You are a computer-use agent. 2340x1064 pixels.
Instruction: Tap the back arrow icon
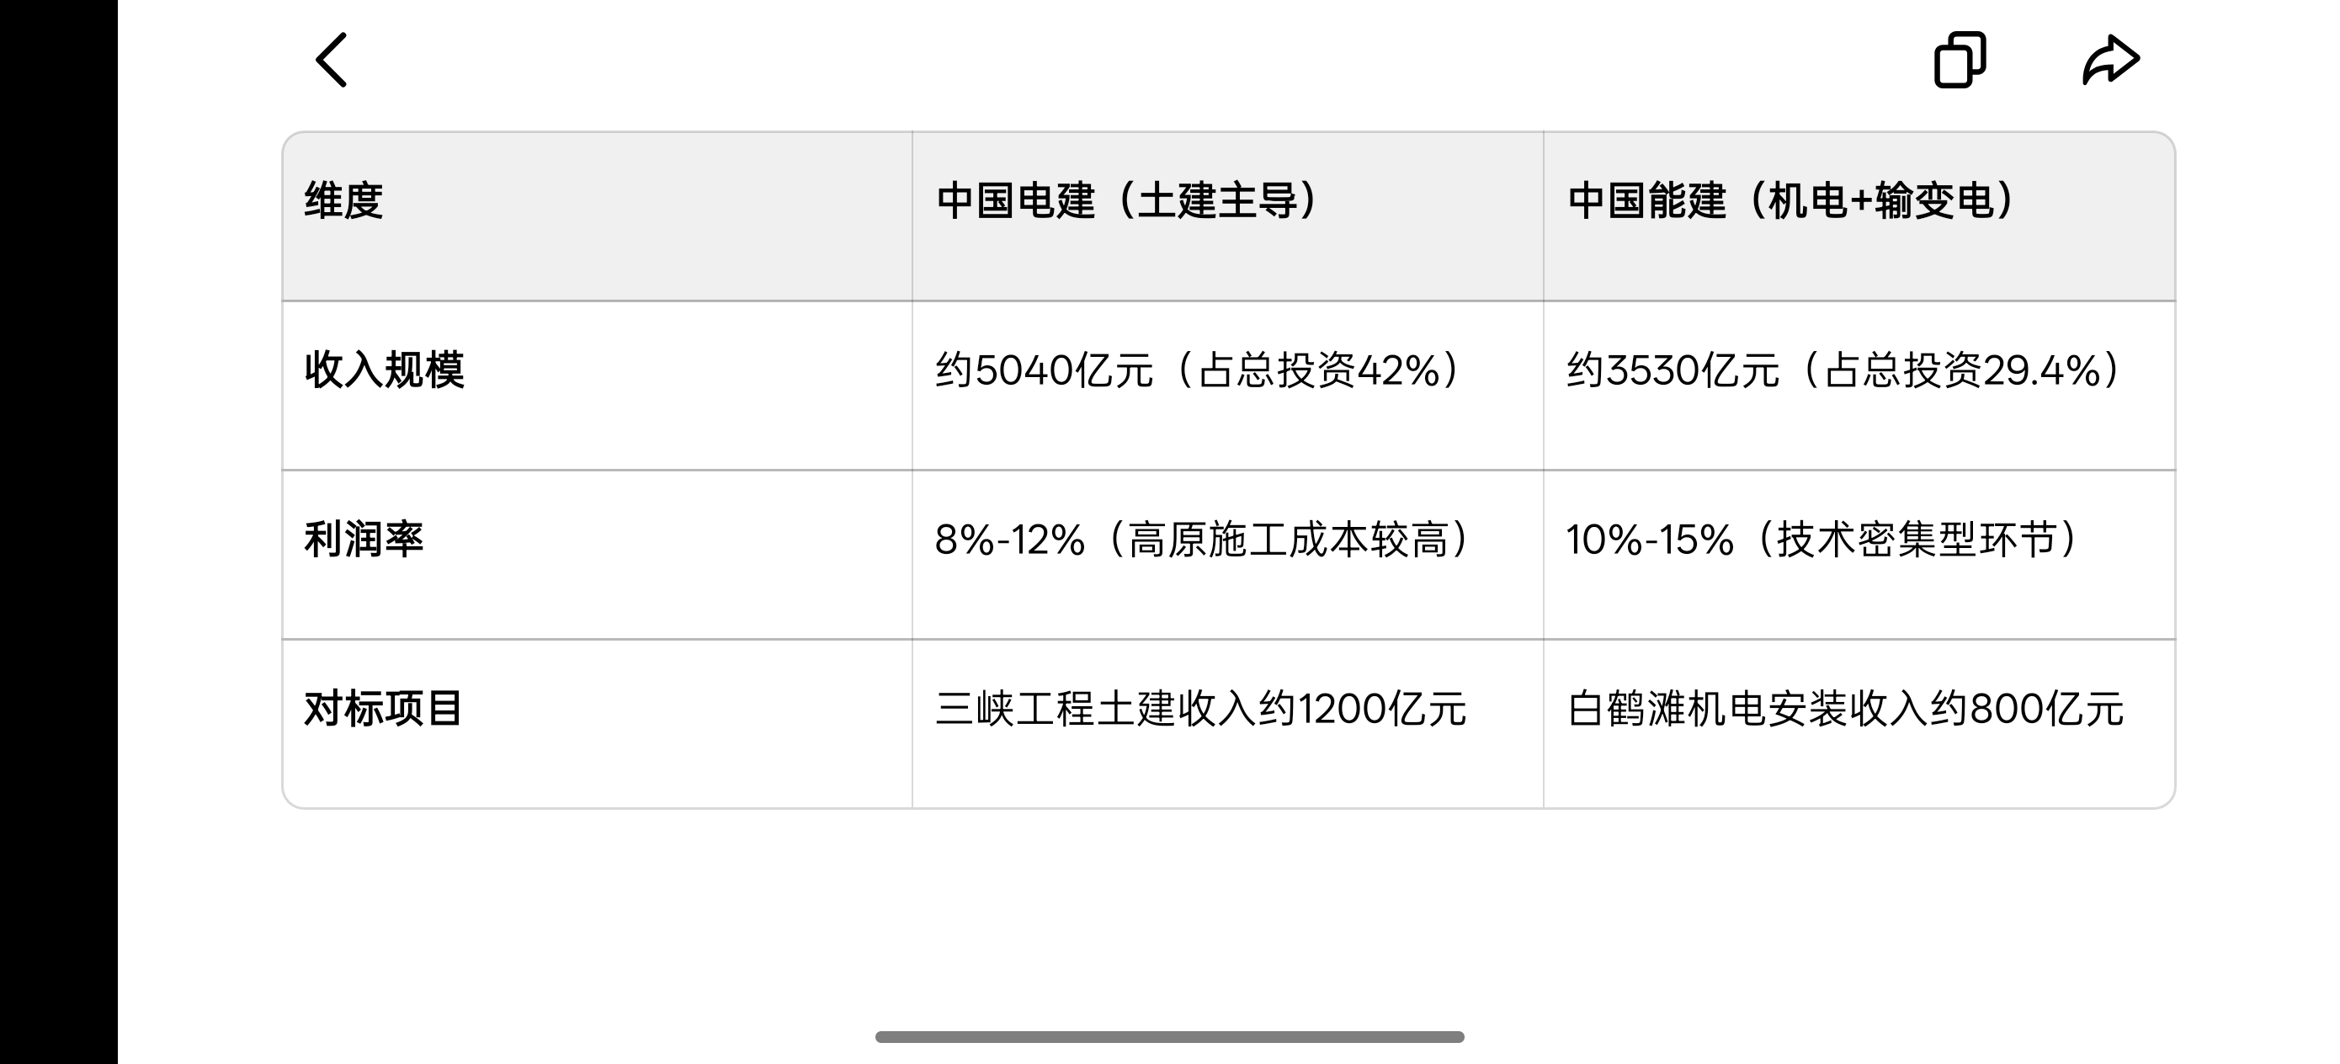coord(332,60)
